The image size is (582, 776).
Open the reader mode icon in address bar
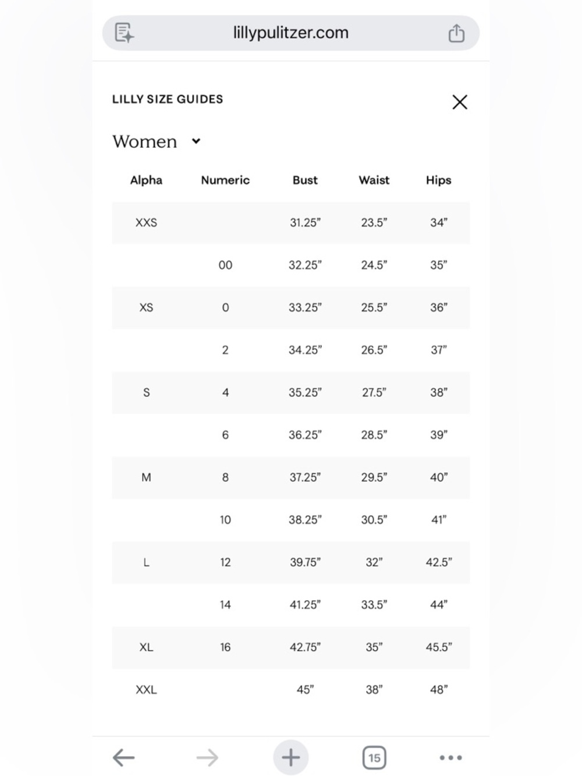pyautogui.click(x=124, y=33)
